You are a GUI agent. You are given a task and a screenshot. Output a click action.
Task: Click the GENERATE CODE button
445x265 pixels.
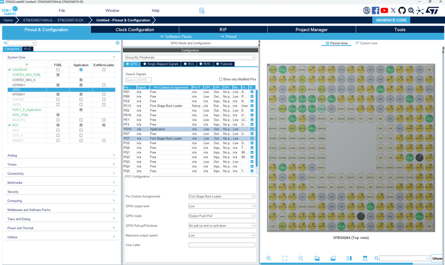click(x=391, y=20)
